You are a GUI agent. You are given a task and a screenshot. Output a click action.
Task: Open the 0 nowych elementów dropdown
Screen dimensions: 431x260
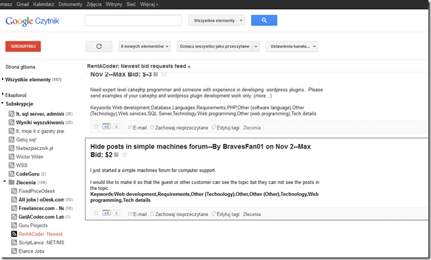click(145, 46)
